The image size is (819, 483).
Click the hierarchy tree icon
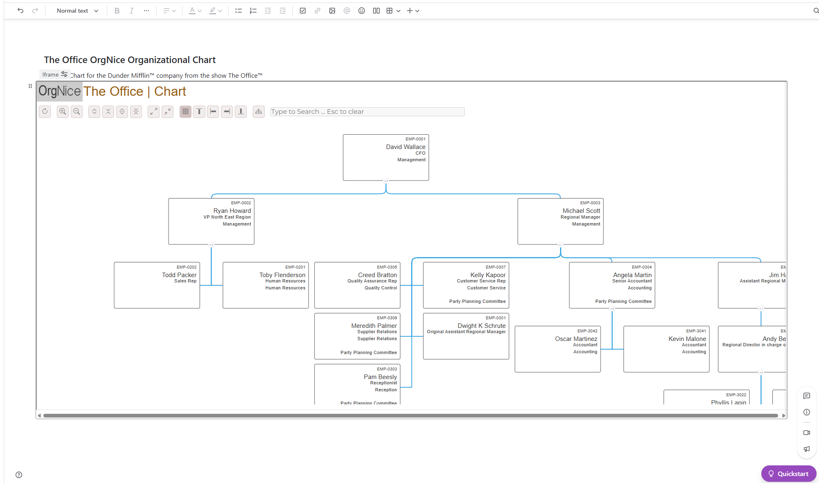[x=259, y=111]
